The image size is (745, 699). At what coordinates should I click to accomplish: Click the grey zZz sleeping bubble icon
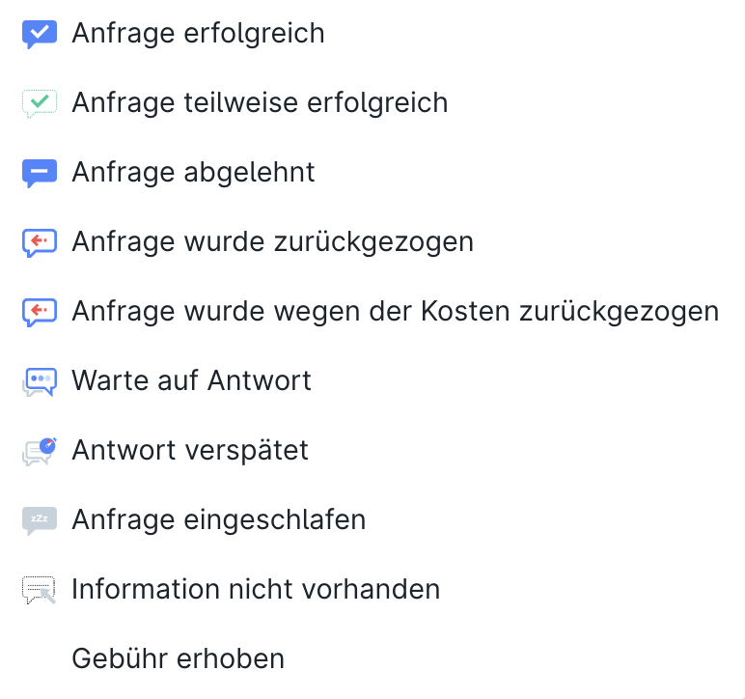click(x=40, y=520)
